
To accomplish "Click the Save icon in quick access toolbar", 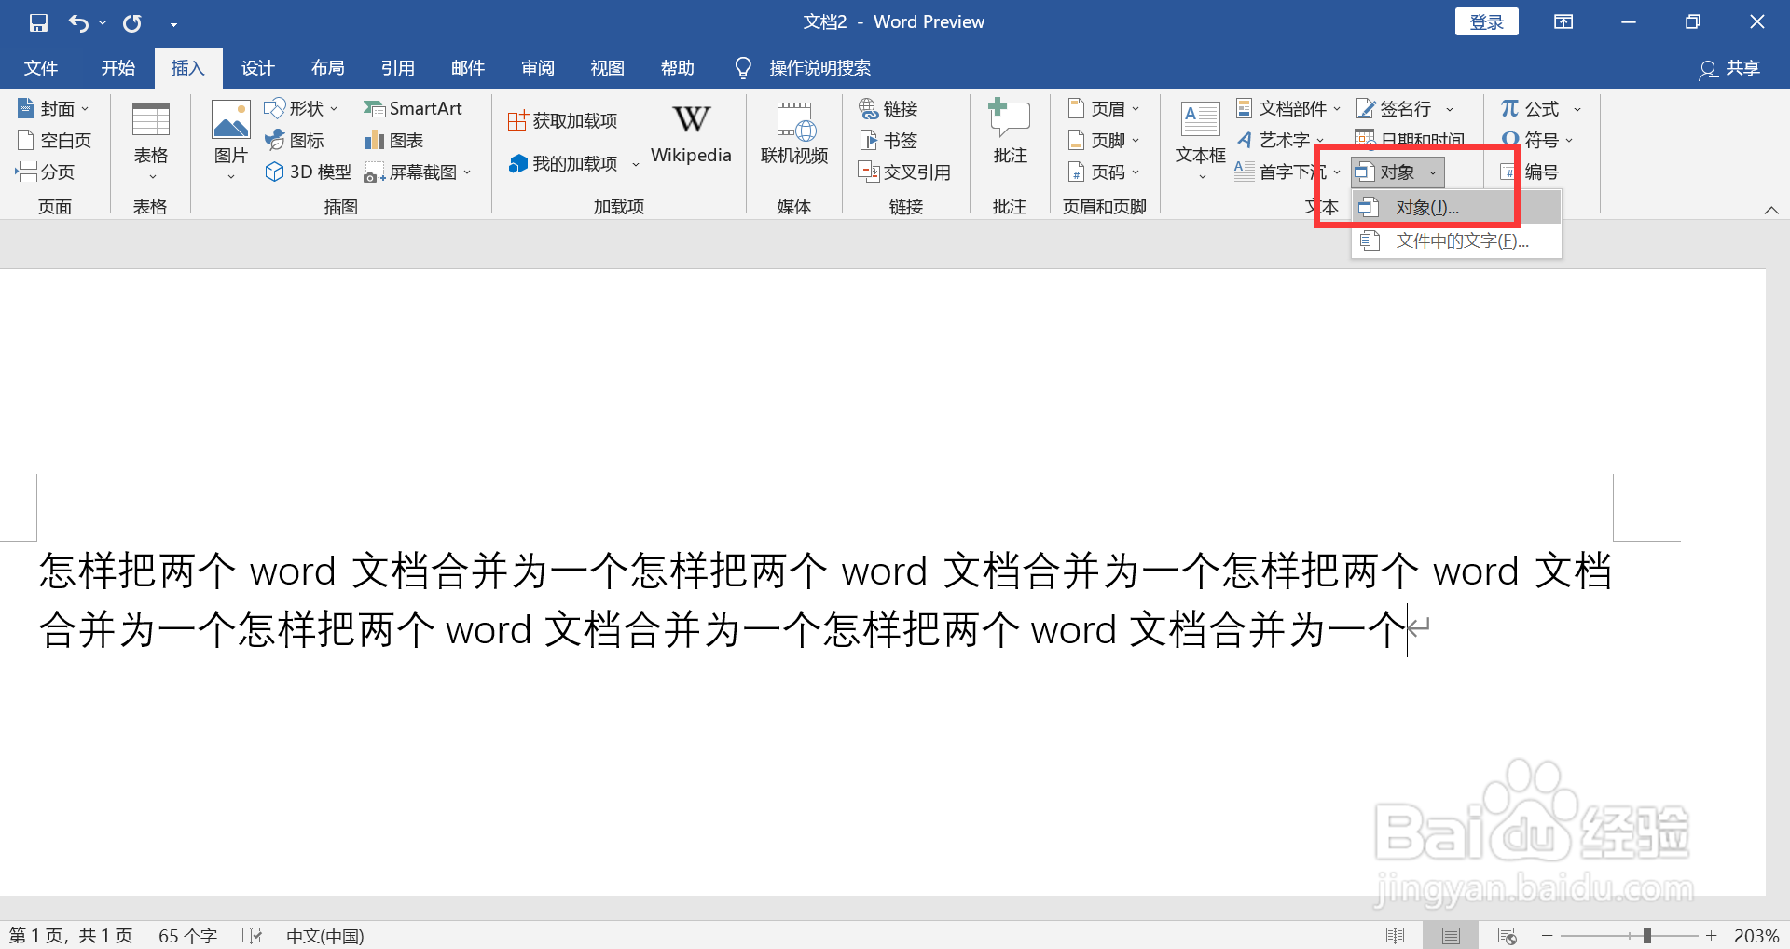I will point(38,22).
